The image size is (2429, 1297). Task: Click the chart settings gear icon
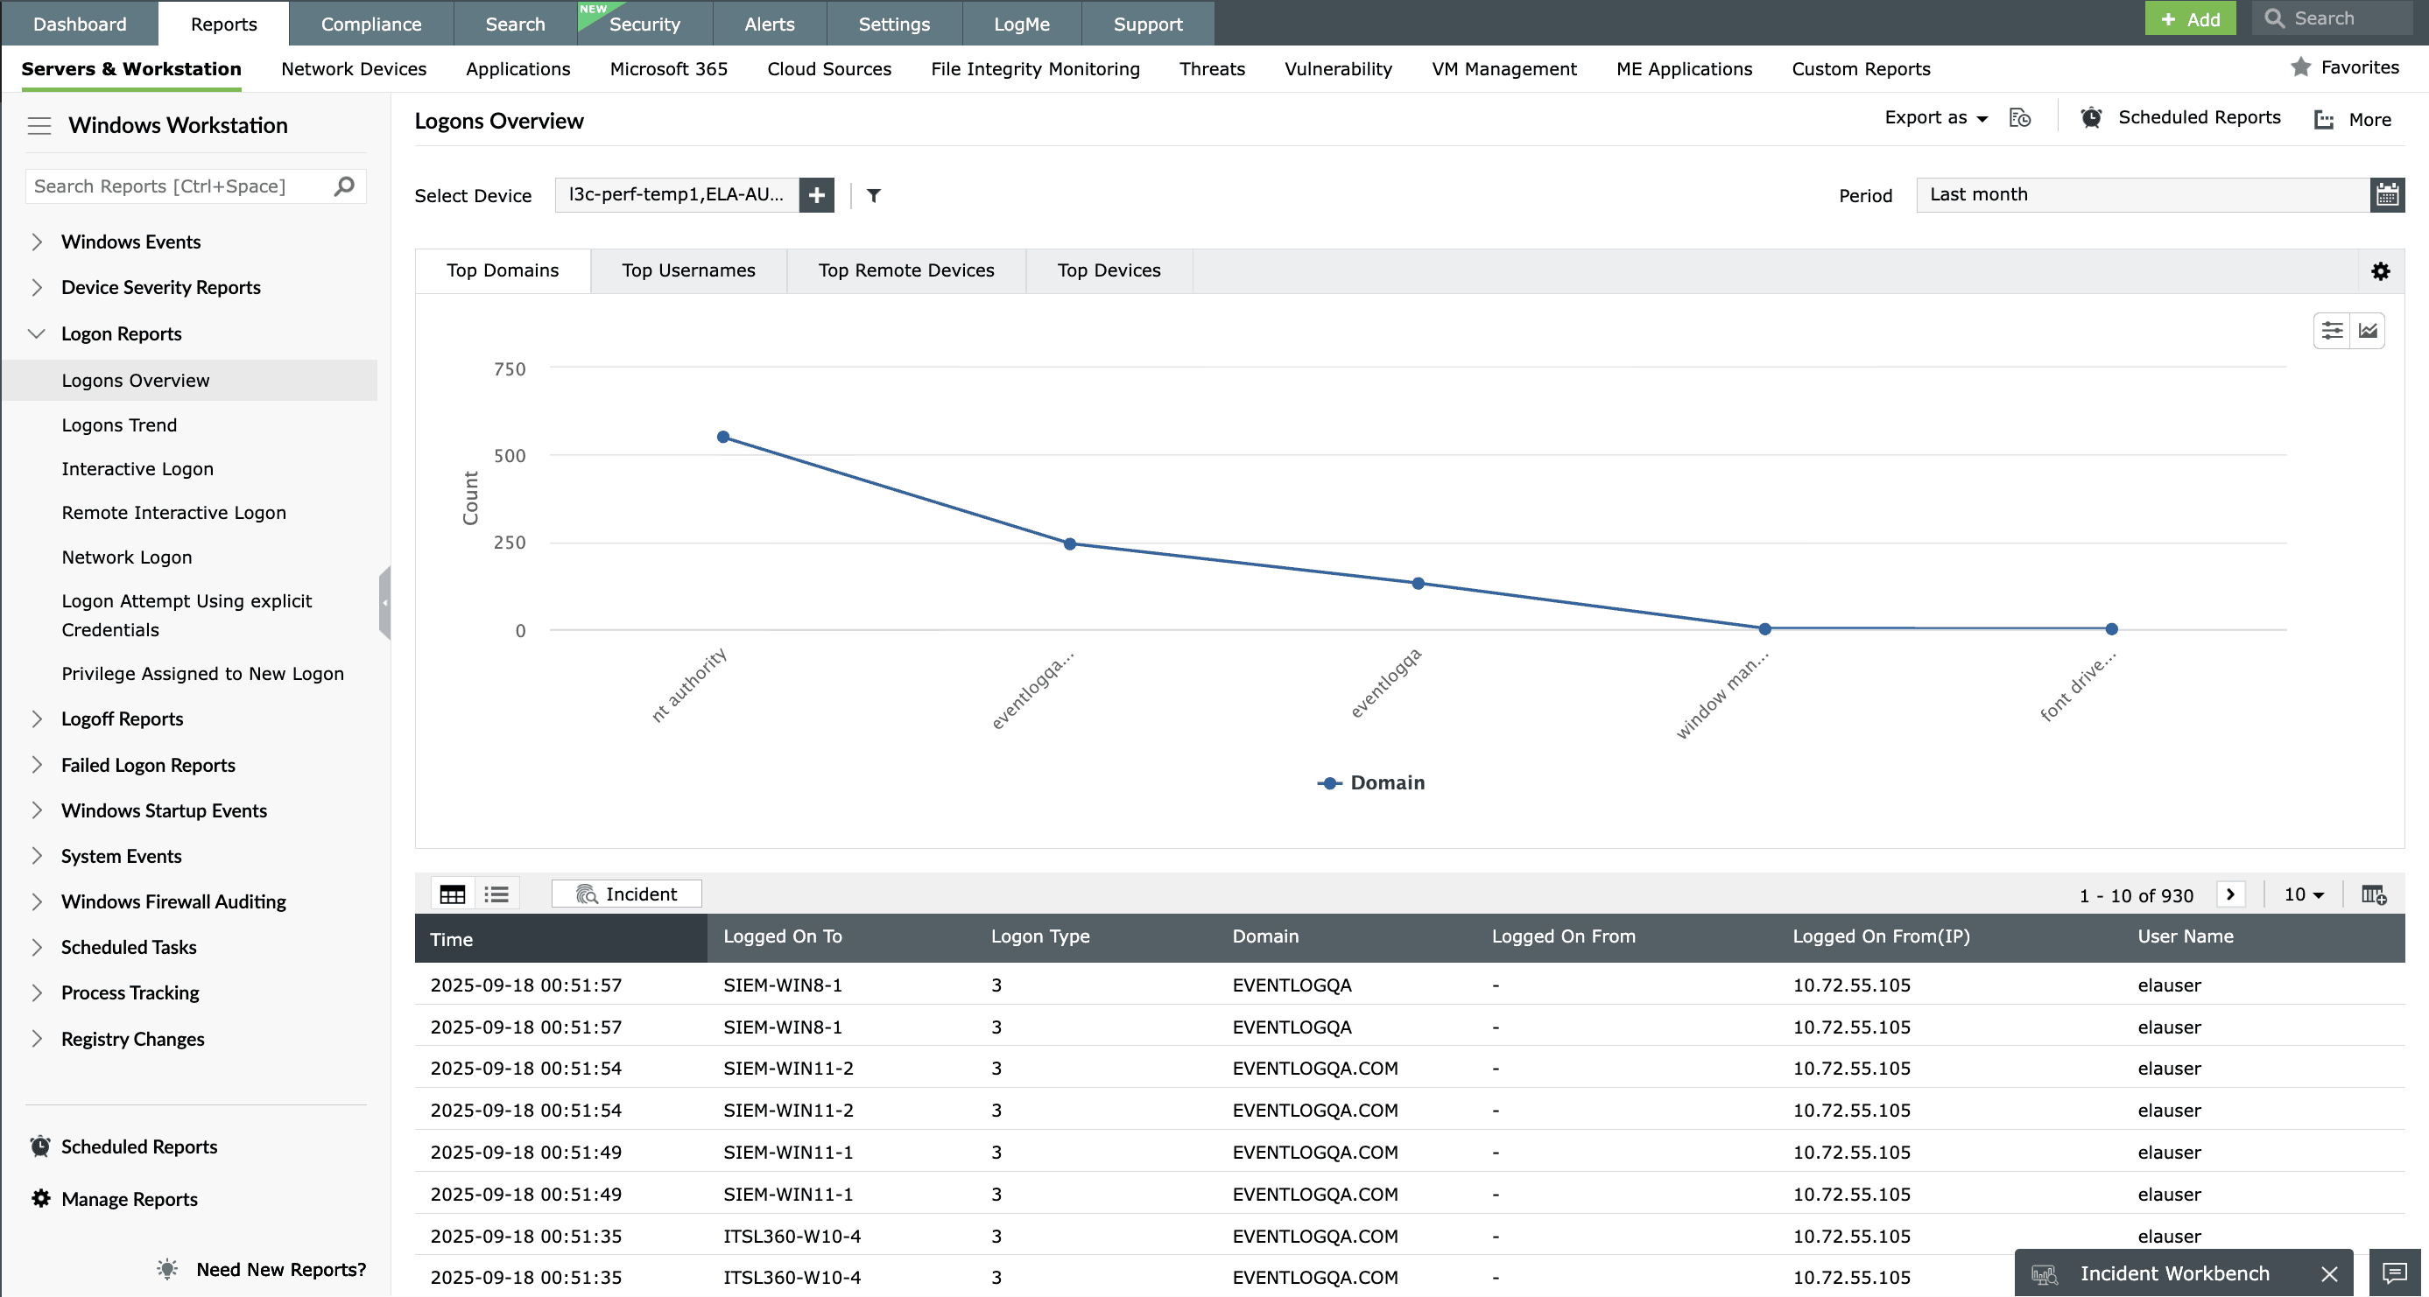pyautogui.click(x=2380, y=271)
